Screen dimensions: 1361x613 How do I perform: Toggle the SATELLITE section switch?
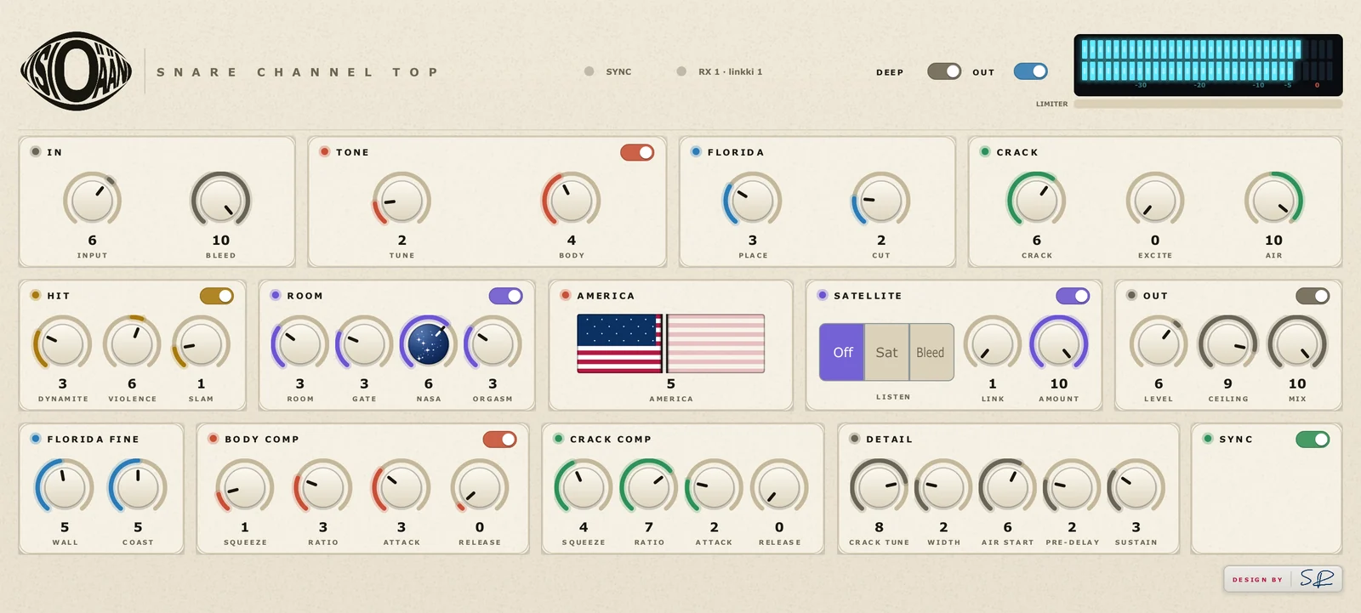1073,296
